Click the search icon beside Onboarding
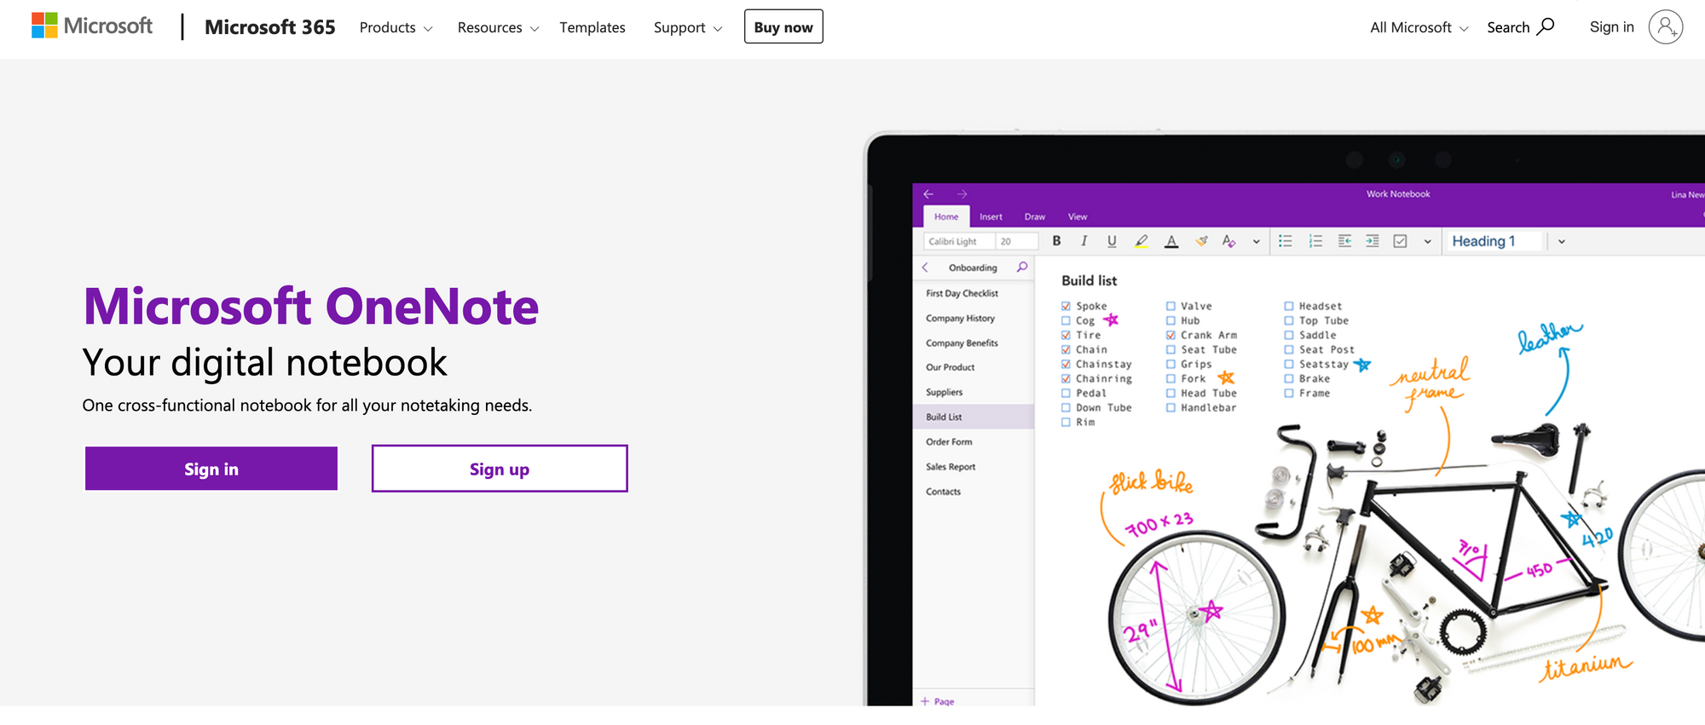The width and height of the screenshot is (1705, 725). [1022, 268]
